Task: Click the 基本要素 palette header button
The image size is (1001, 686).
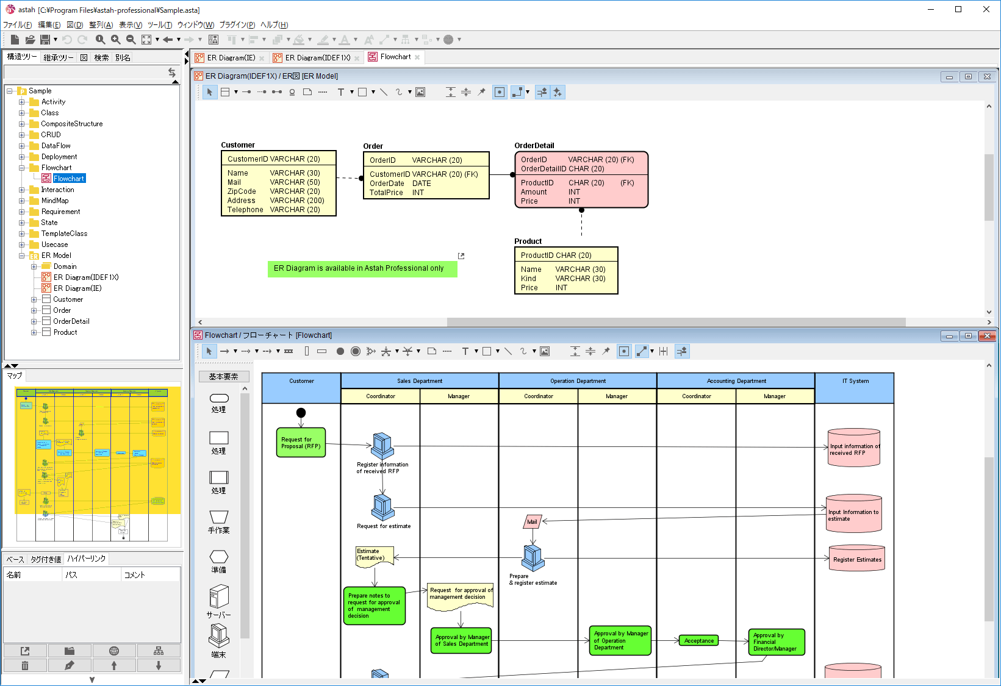Action: click(223, 377)
